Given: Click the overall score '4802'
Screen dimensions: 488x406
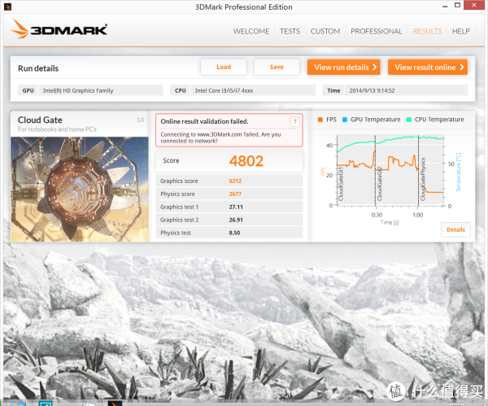Looking at the screenshot, I should point(246,161).
